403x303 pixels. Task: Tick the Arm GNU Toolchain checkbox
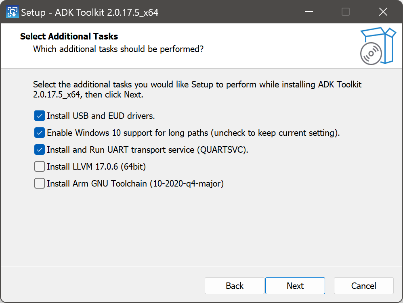click(x=40, y=184)
